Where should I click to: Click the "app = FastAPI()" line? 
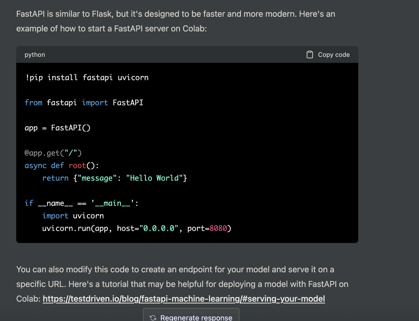point(58,128)
